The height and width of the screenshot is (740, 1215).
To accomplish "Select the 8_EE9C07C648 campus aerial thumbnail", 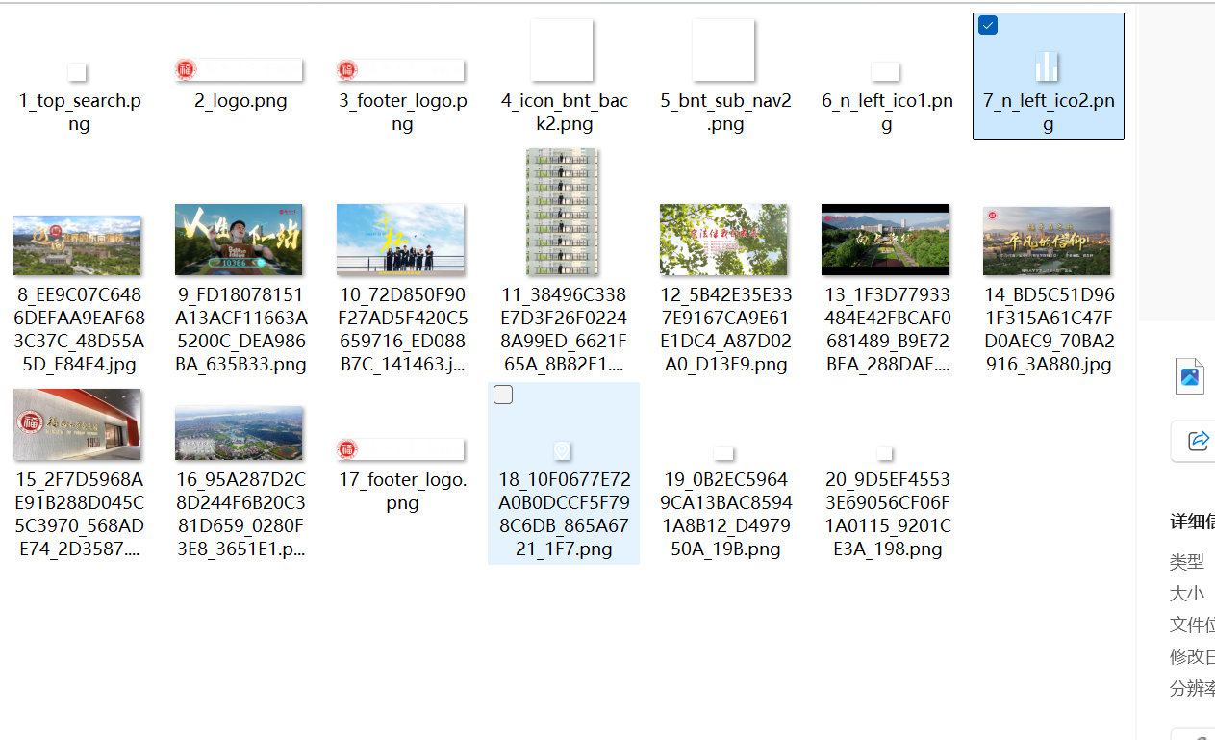I will 77,245.
